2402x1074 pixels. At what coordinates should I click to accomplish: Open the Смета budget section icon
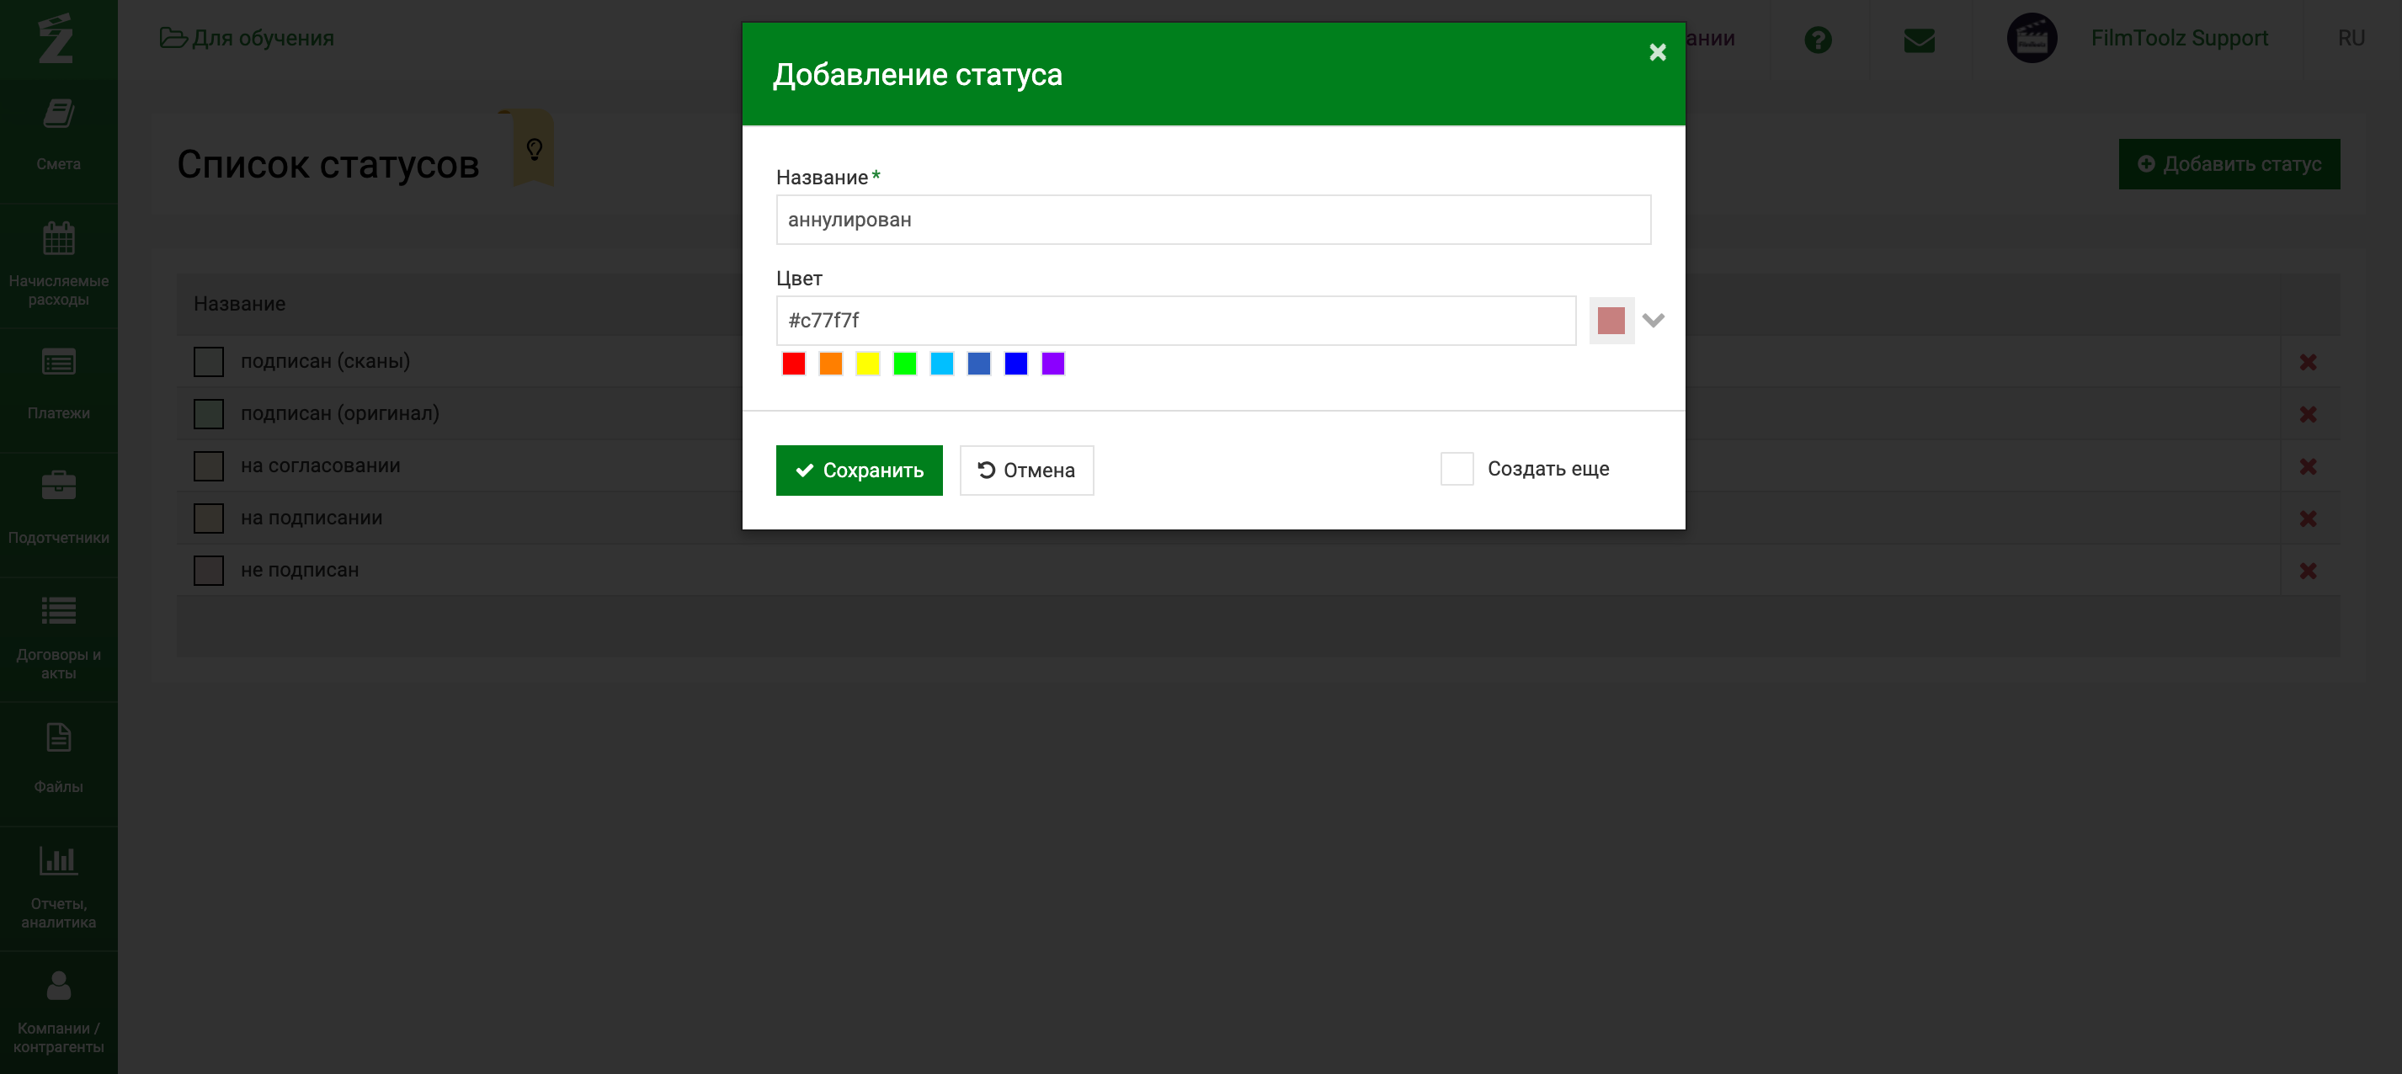(x=58, y=114)
